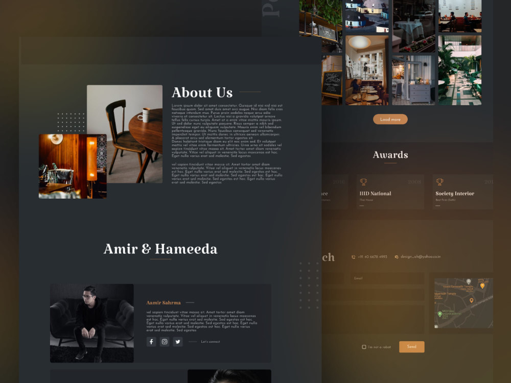Click the Load more button

coord(390,119)
